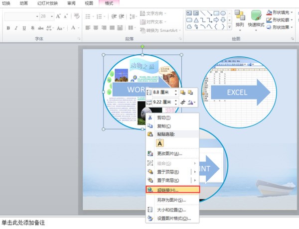Expand Bring to Front submenu arrow
This screenshot has height=229, width=299.
pos(194,172)
